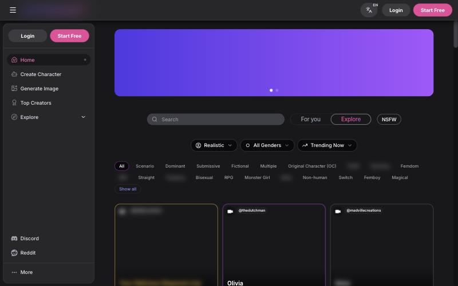The image size is (458, 286).
Task: Open the @madvillecreations character card
Action: [382, 245]
